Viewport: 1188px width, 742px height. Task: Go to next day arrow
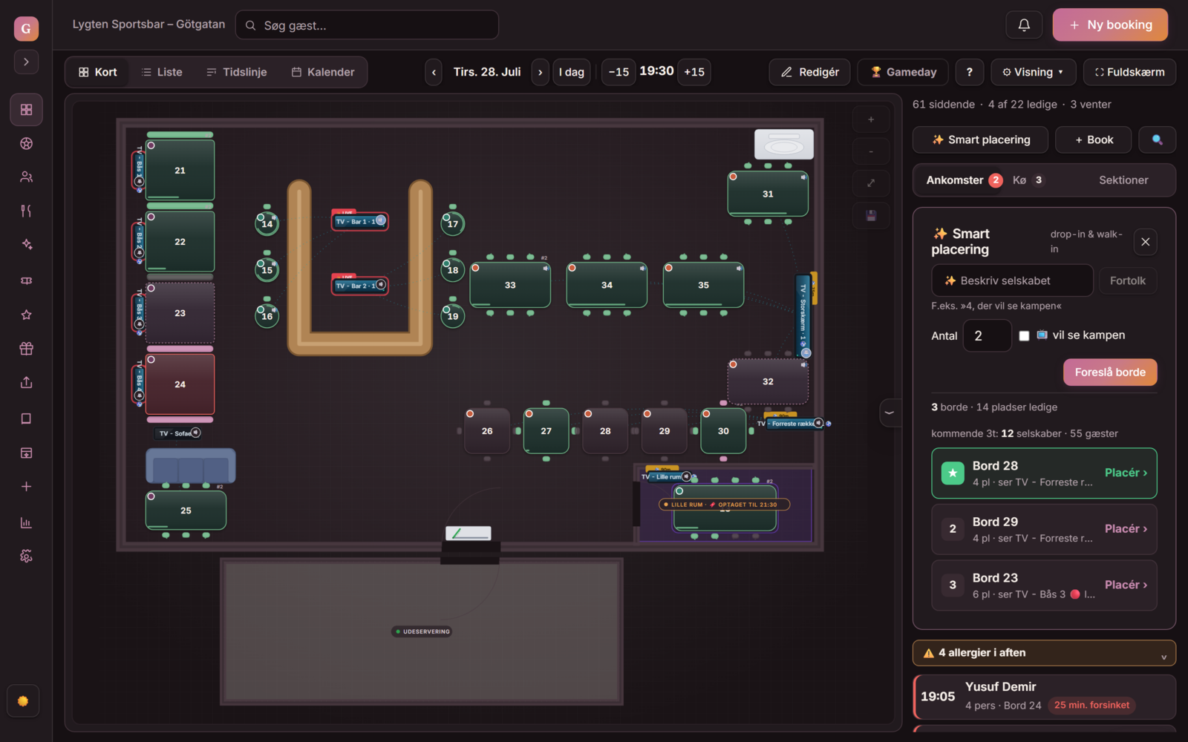(x=541, y=72)
